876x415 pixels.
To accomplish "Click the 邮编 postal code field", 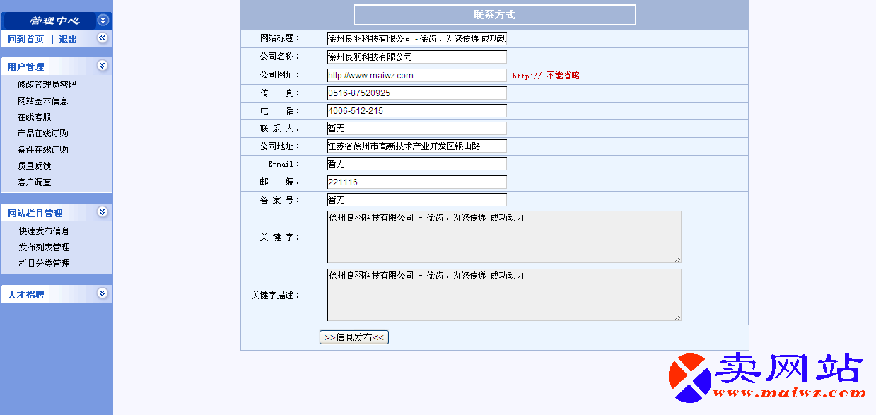I will (x=417, y=182).
